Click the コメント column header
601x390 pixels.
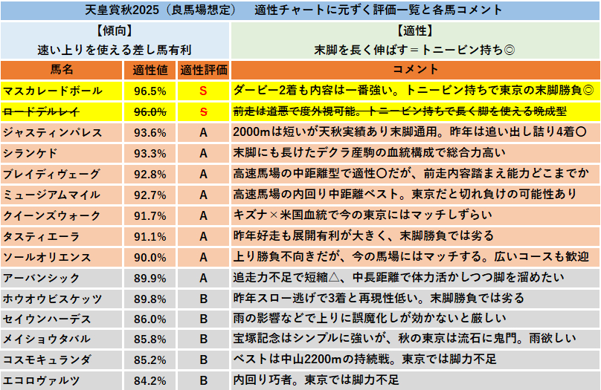pyautogui.click(x=414, y=70)
